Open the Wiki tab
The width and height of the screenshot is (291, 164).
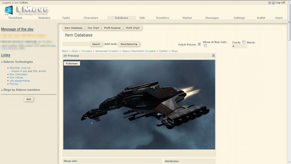tap(142, 18)
